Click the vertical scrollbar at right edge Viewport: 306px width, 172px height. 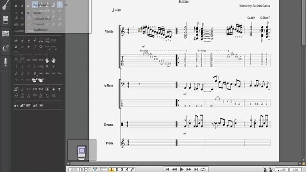[x=304, y=22]
